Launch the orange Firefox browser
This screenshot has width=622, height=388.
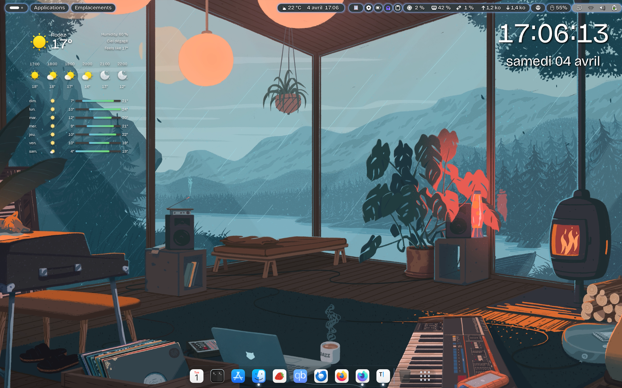pos(342,376)
